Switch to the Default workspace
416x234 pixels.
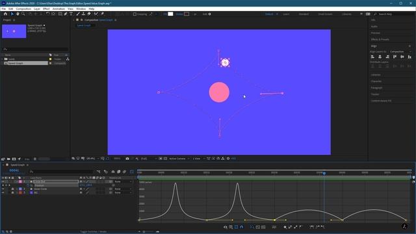coord(269,14)
